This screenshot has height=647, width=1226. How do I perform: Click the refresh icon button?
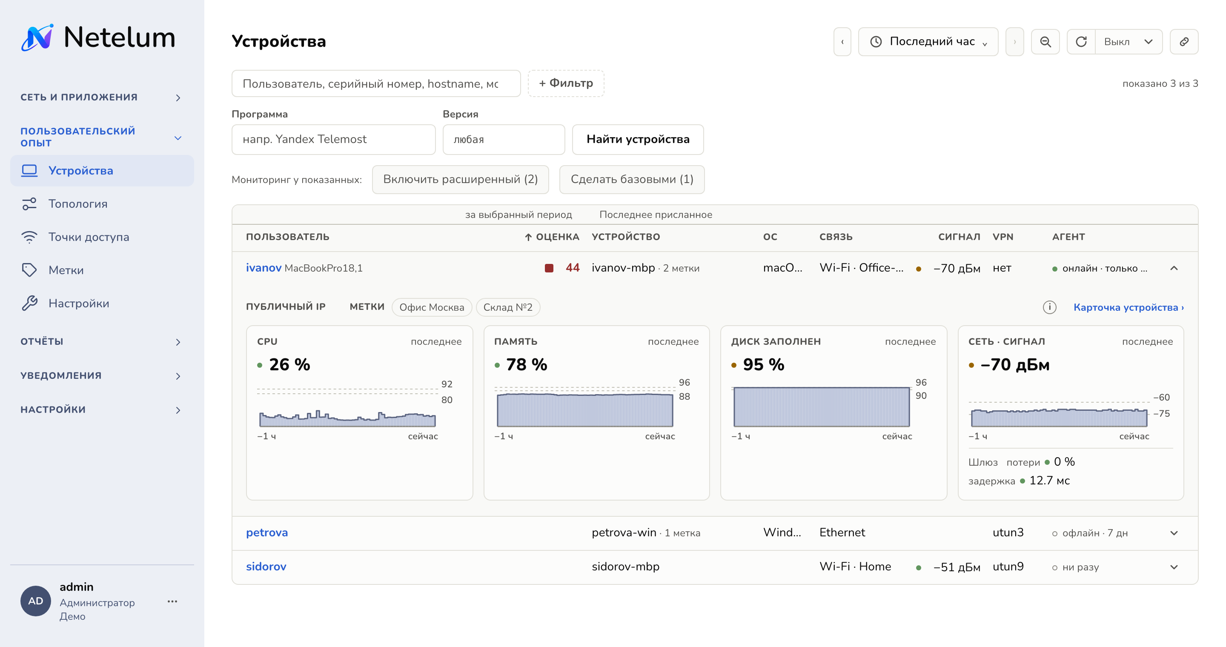[1081, 42]
